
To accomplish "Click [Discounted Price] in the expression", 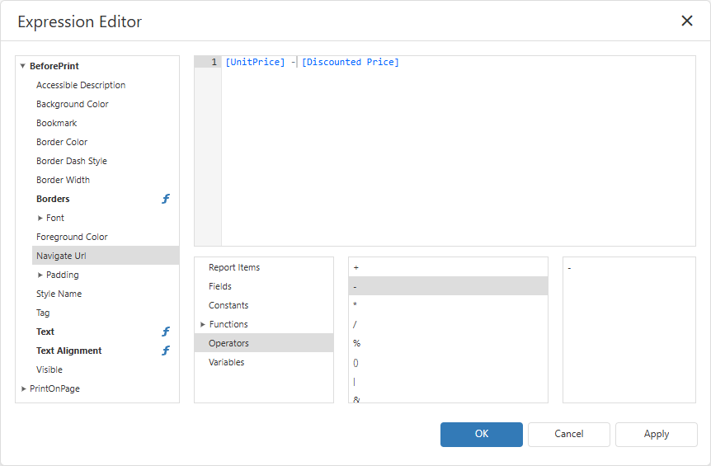I will click(x=351, y=62).
